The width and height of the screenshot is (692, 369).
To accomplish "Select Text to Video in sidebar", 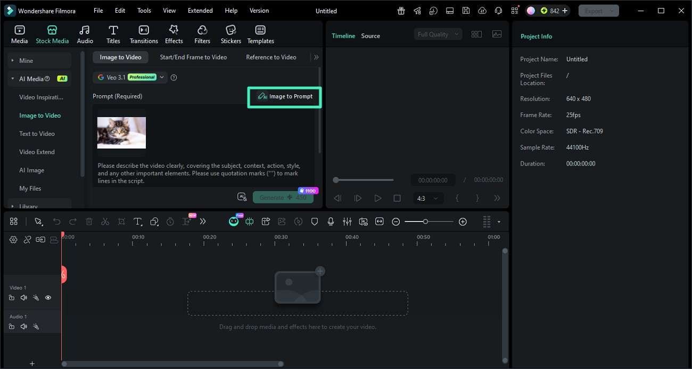I will pos(37,134).
